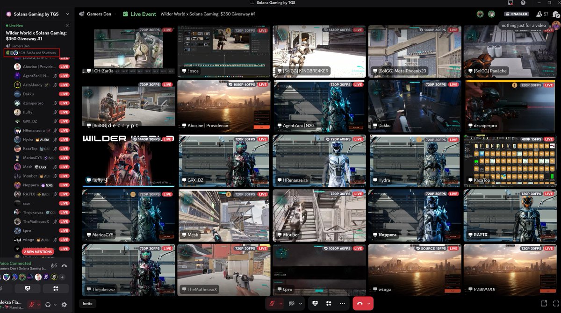Open the Dakku stream tile

click(x=415, y=105)
